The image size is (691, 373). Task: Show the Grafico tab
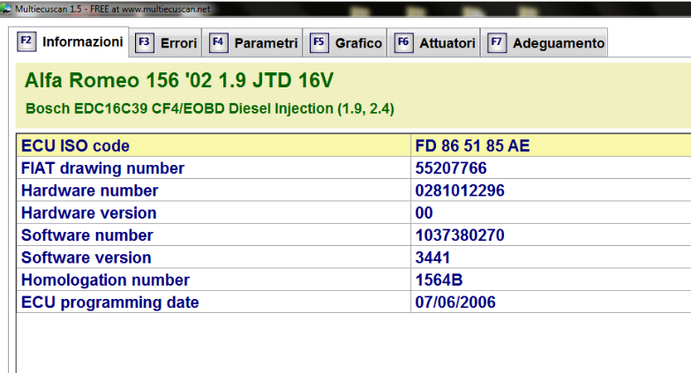click(x=358, y=43)
